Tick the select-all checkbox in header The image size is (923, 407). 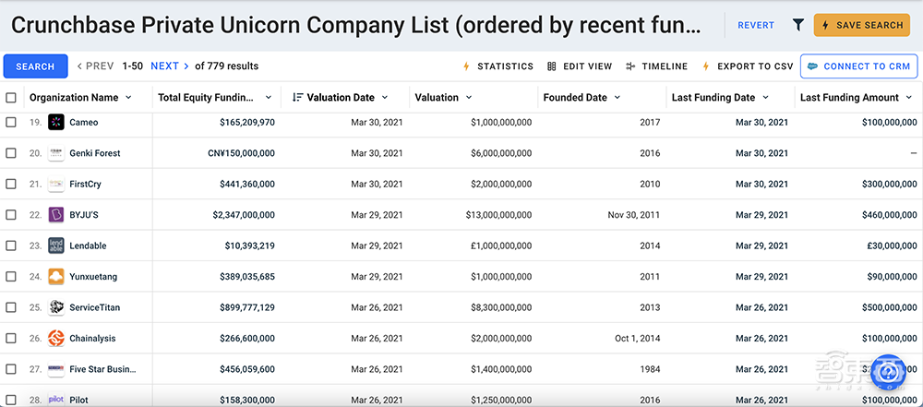click(11, 98)
